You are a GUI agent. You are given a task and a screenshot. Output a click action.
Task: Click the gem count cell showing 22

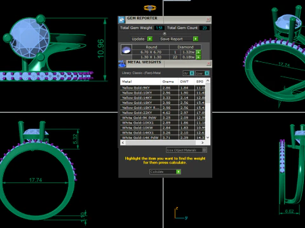point(175,57)
